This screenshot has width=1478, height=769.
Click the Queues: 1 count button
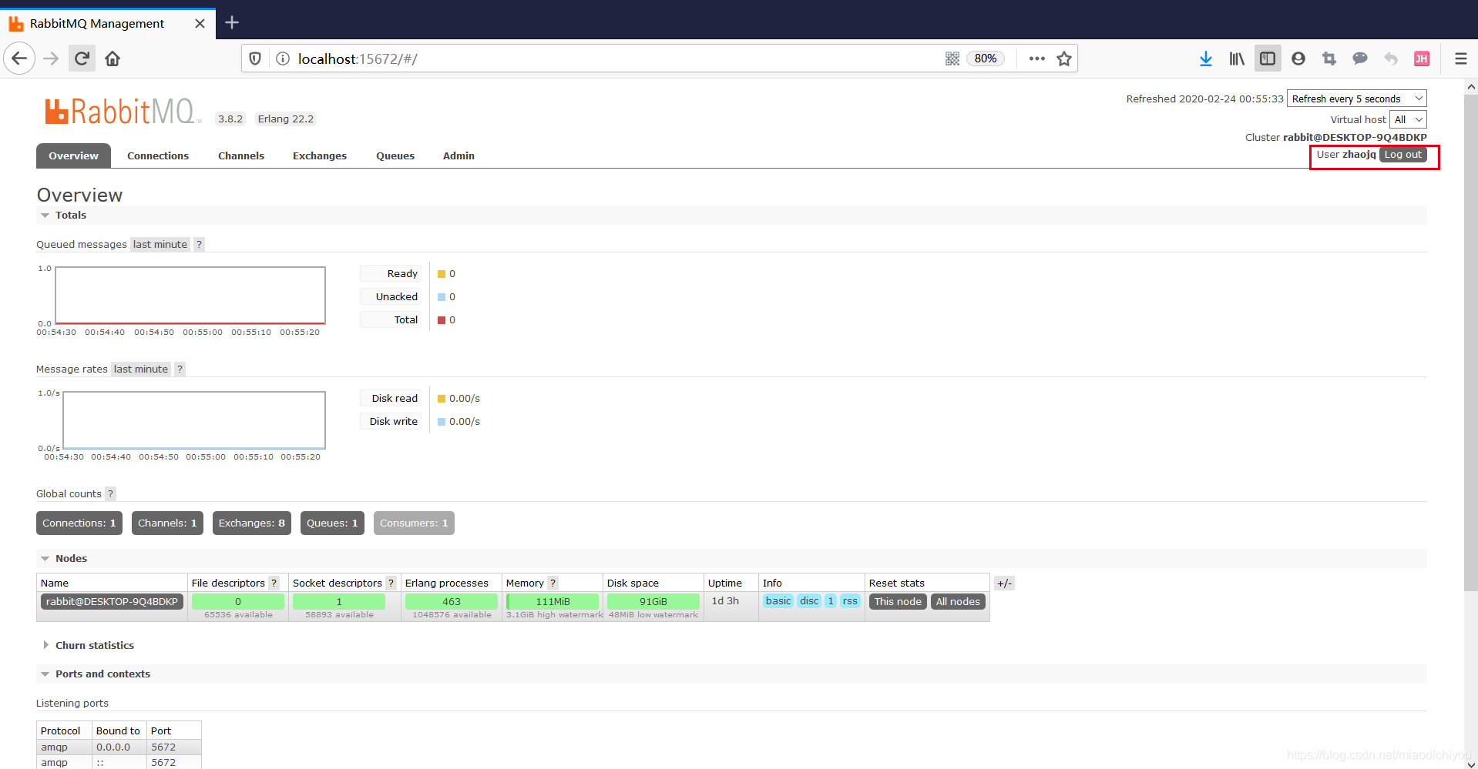pyautogui.click(x=332, y=523)
